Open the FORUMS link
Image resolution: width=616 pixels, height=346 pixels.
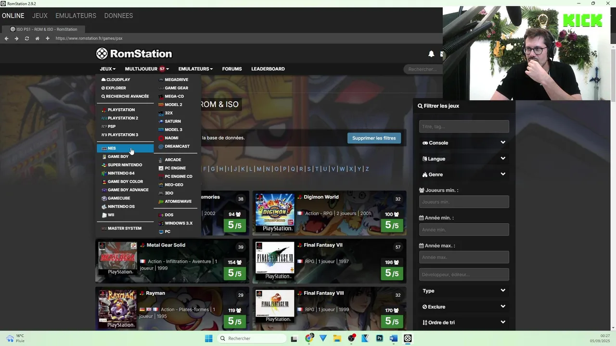[x=232, y=69]
